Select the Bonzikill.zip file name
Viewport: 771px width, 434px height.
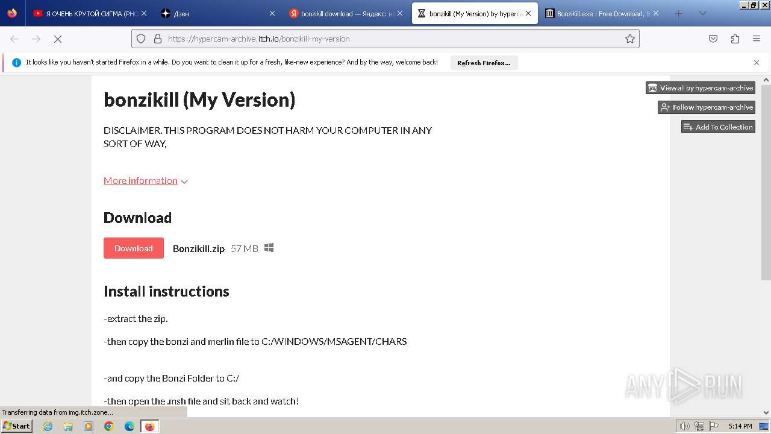[x=199, y=248]
